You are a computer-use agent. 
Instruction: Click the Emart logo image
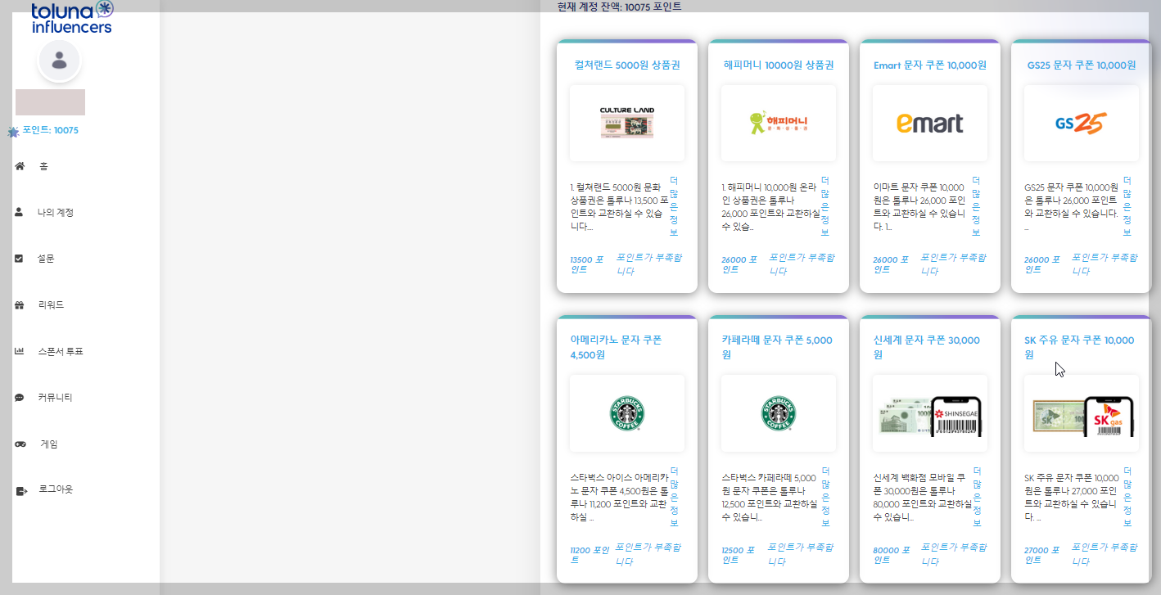pyautogui.click(x=929, y=123)
